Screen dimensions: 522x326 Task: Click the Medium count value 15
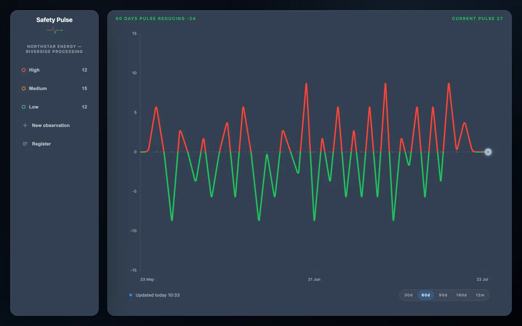pos(84,88)
